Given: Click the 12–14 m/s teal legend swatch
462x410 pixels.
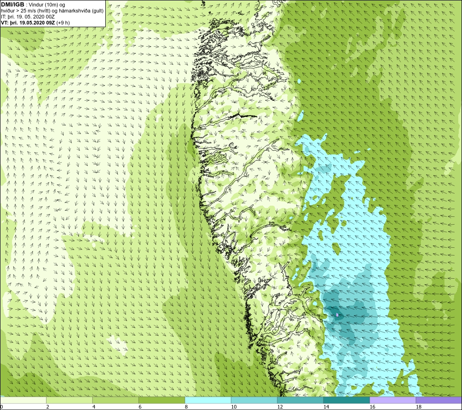Looking at the screenshot, I should (300, 400).
